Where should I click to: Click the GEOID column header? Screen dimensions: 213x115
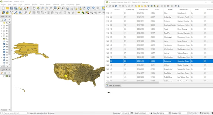(x=157, y=10)
